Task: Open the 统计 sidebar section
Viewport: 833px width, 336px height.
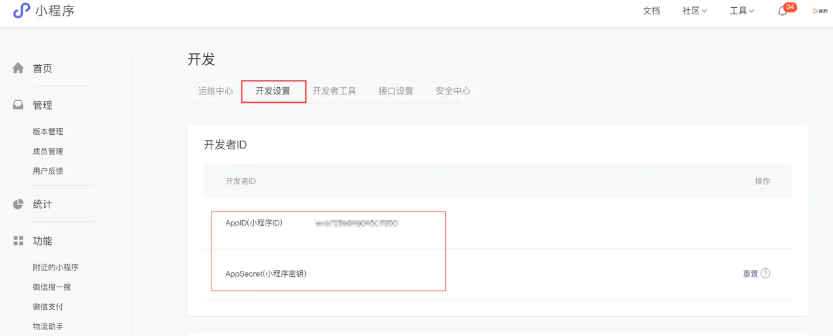Action: click(x=42, y=204)
